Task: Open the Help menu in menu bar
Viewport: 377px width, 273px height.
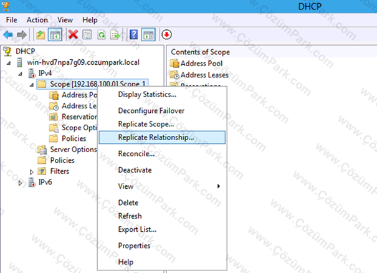Action: (90, 20)
